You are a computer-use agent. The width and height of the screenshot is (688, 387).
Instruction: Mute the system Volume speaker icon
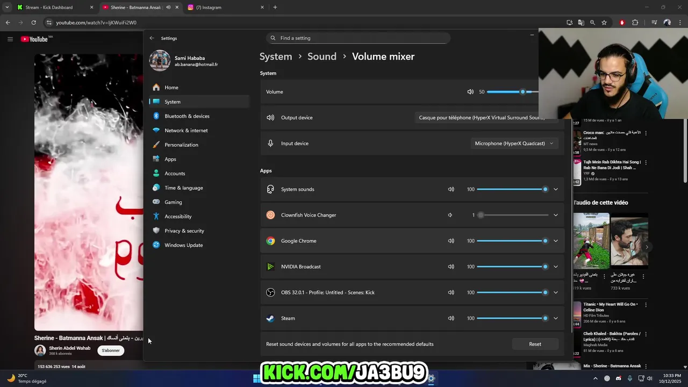(470, 92)
